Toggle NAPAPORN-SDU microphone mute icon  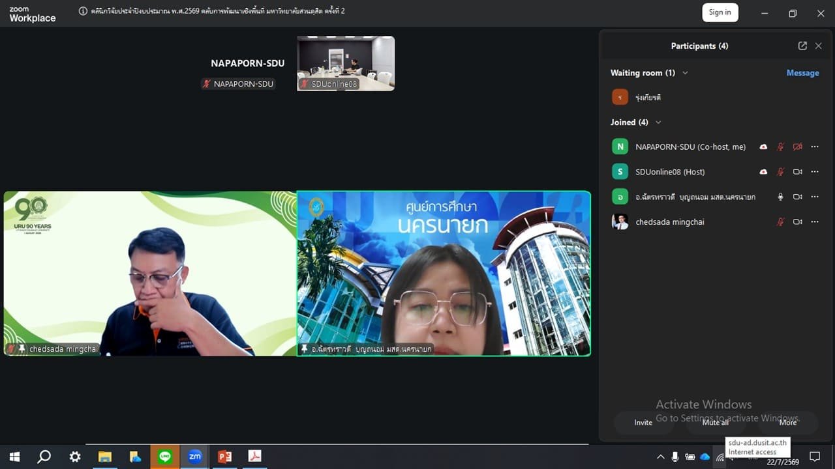coord(780,147)
